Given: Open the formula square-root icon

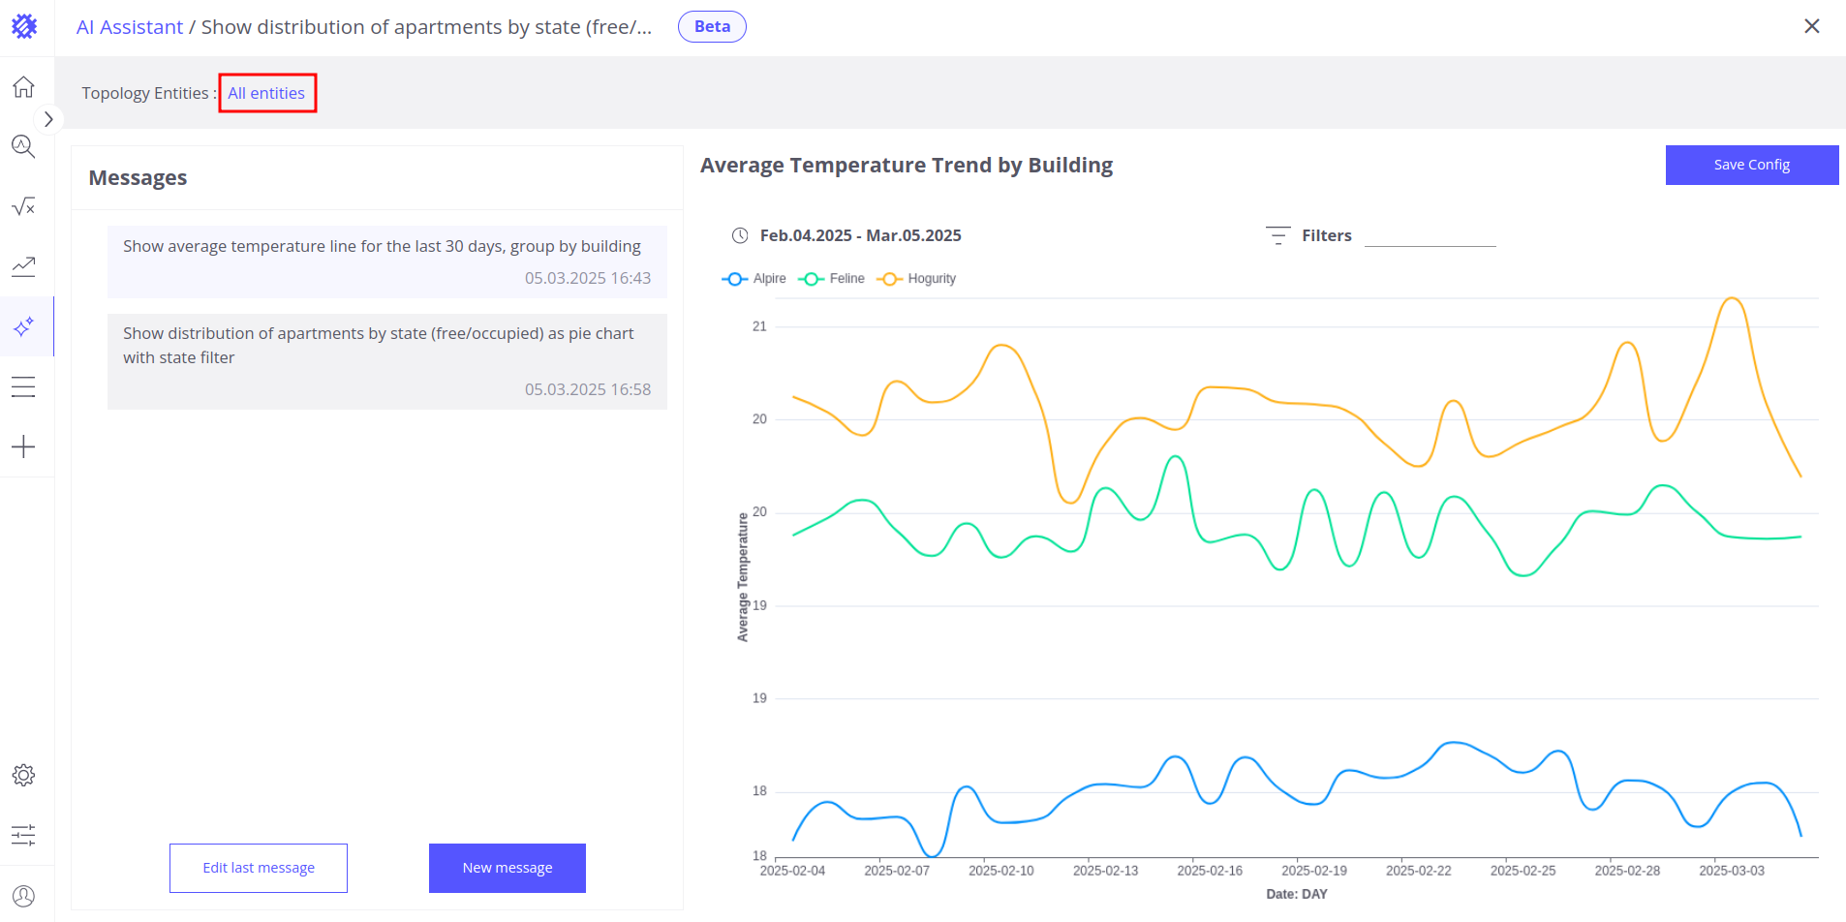Looking at the screenshot, I should [23, 206].
